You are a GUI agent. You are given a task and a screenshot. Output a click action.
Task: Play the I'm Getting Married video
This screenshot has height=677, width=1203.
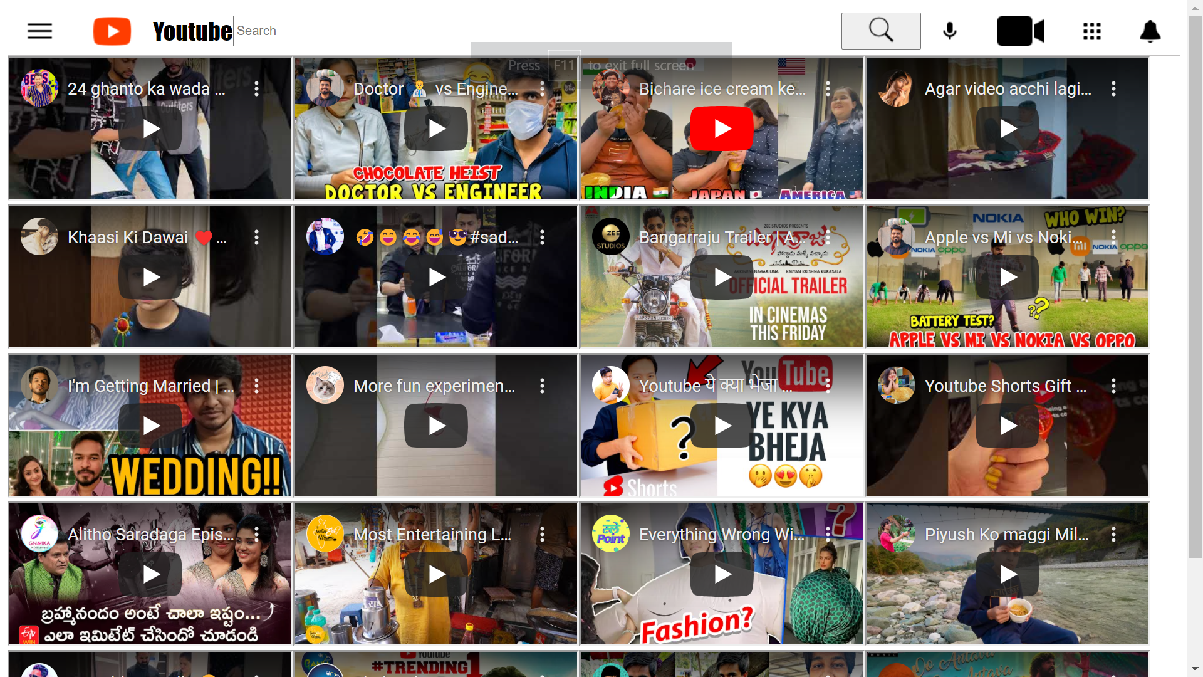click(x=150, y=426)
